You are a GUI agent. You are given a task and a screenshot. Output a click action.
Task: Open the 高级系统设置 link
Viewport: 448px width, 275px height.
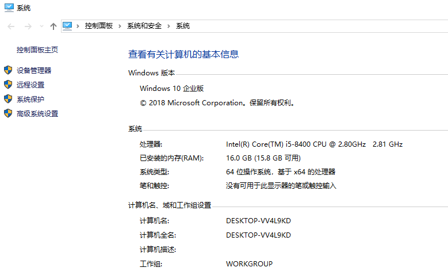(x=37, y=114)
